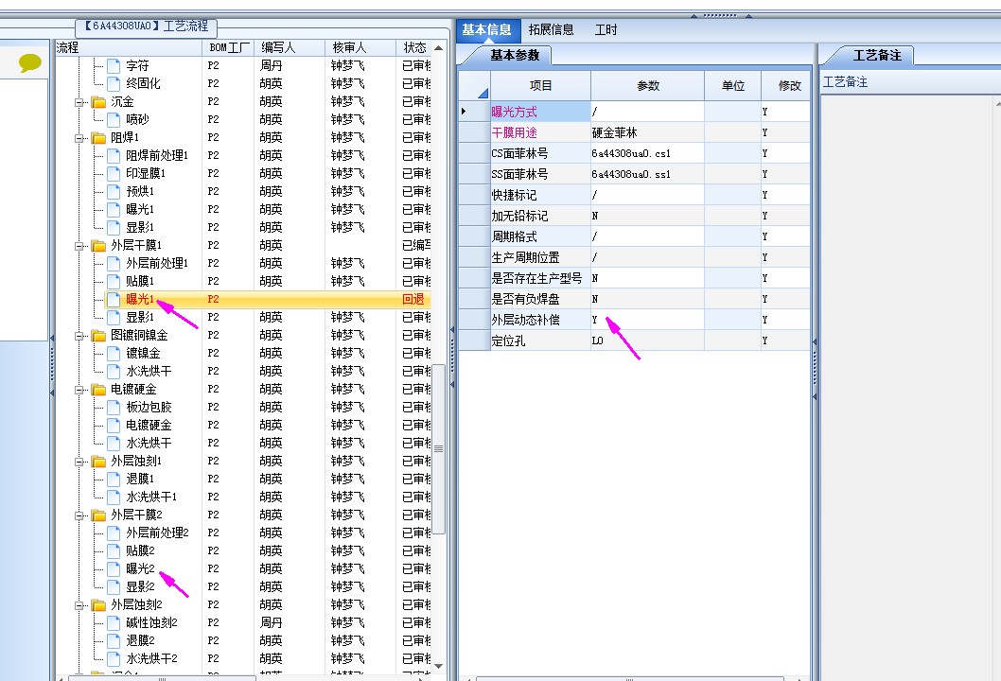The width and height of the screenshot is (1001, 681).
Task: Click the 定位孔 value LO
Action: click(x=598, y=340)
